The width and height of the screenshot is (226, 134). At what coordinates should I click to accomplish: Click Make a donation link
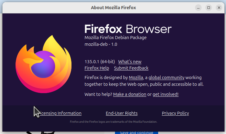(130, 94)
